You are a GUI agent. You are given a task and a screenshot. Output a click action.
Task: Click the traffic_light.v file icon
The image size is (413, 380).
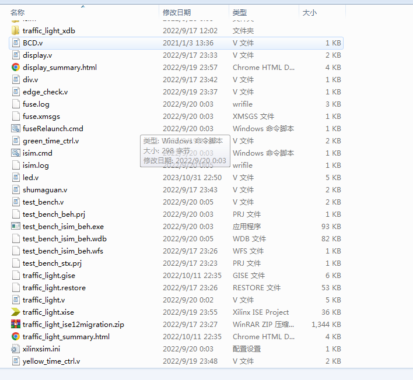click(x=16, y=300)
